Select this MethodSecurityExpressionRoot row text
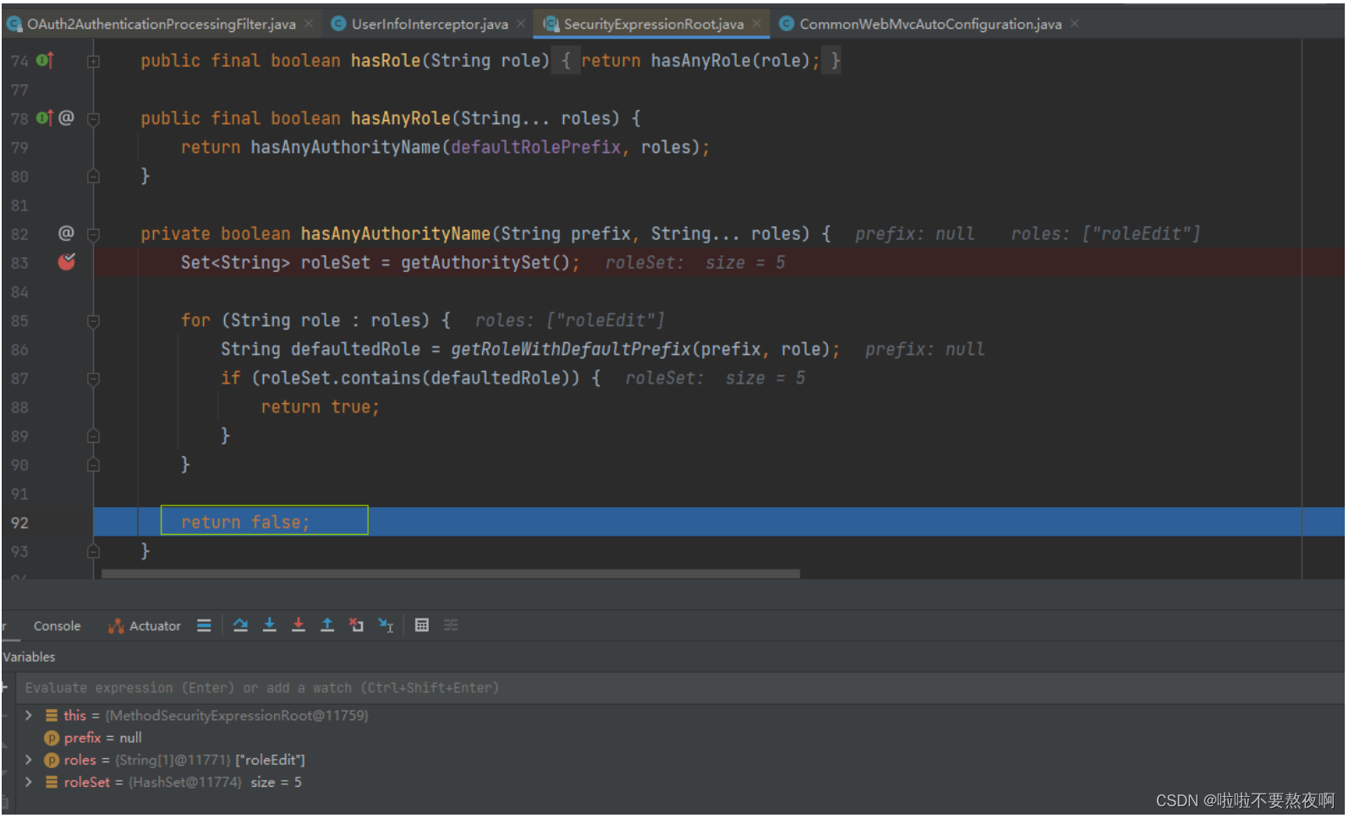This screenshot has height=818, width=1349. 216,715
